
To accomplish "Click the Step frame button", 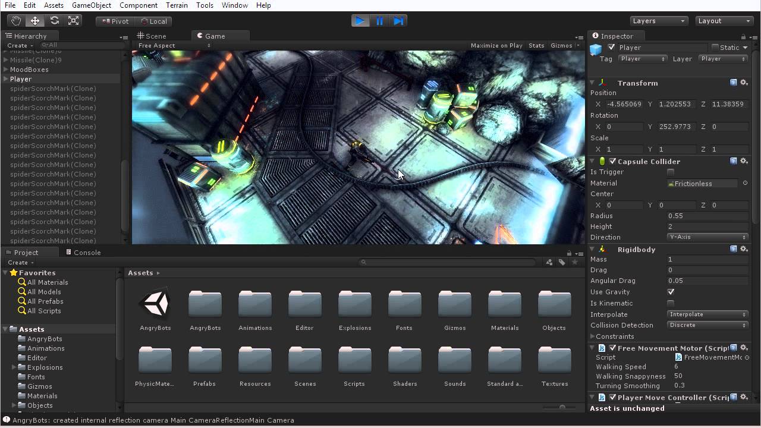I will 399,21.
